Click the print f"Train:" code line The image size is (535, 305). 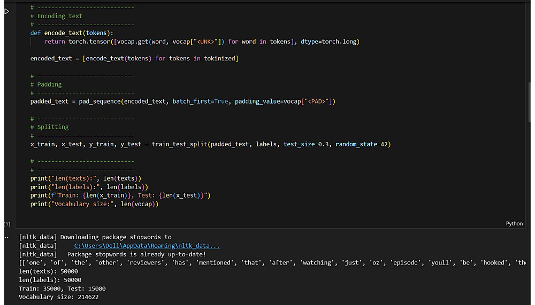click(120, 195)
